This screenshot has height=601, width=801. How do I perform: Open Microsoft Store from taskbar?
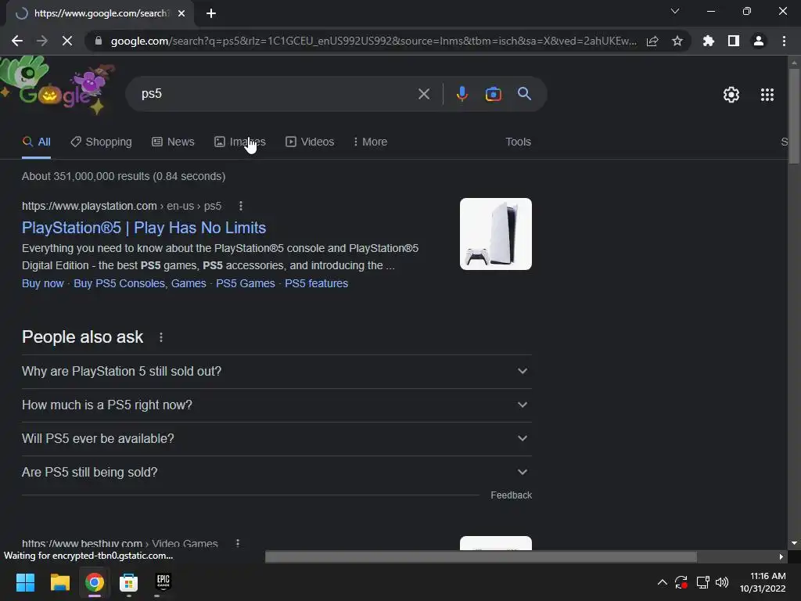129,582
